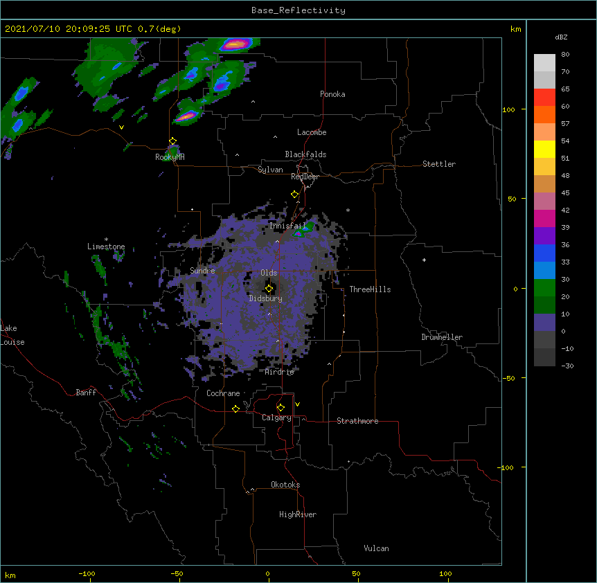The image size is (597, 583).
Task: Pick the light grey swatch between 80 and 70 dBZ
Action: click(x=544, y=62)
